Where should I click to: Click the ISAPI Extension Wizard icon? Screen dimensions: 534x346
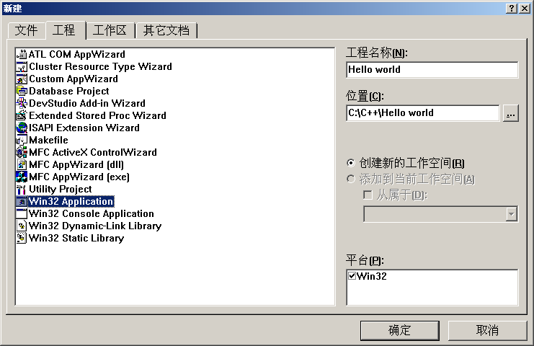pos(22,128)
